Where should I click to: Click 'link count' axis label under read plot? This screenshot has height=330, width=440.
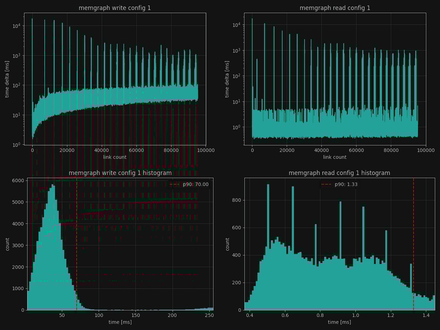[x=335, y=157]
